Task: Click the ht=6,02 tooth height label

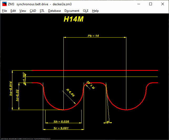Action: (x=18, y=95)
